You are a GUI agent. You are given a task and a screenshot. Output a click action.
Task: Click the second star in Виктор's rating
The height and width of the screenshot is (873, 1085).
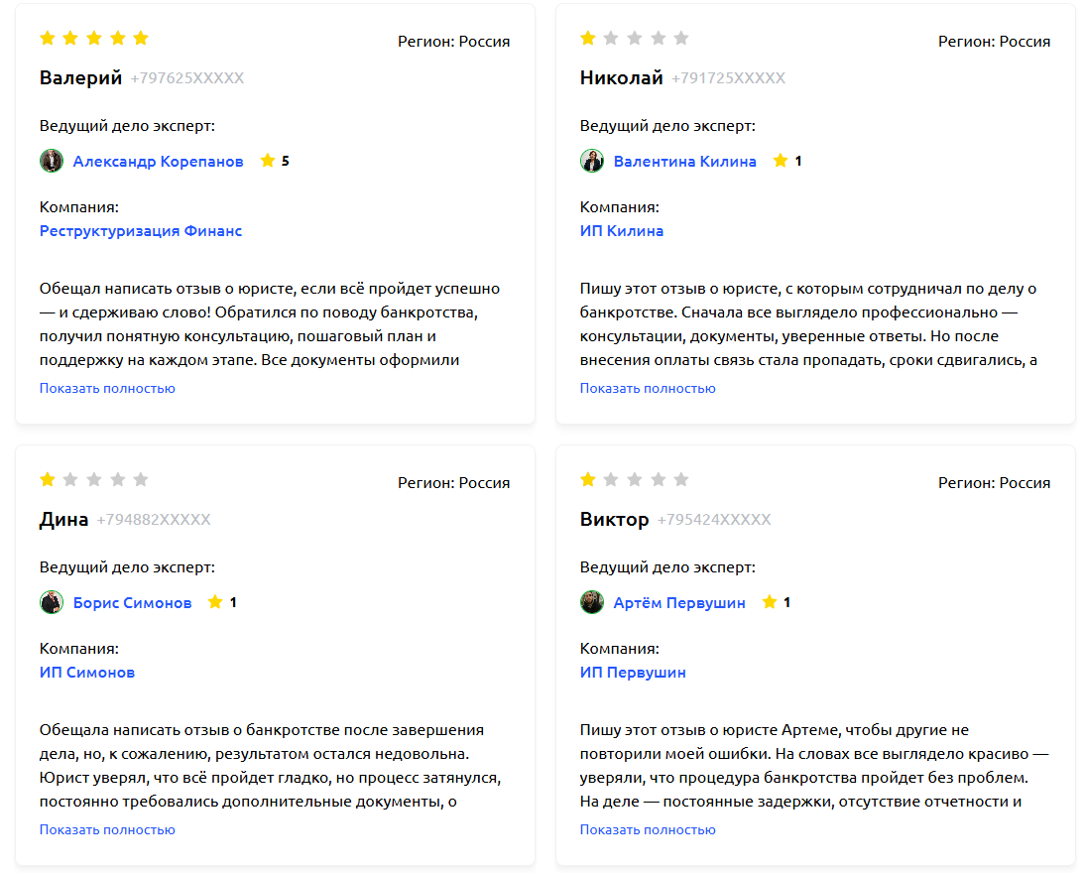click(611, 479)
